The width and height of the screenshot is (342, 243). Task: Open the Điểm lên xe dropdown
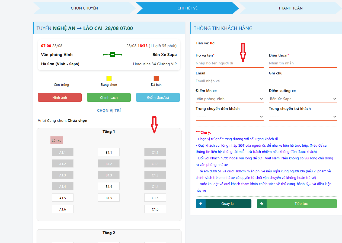[x=229, y=99]
